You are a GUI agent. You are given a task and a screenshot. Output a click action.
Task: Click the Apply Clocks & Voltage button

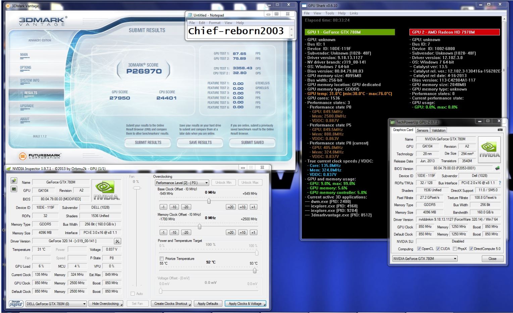coord(245,304)
